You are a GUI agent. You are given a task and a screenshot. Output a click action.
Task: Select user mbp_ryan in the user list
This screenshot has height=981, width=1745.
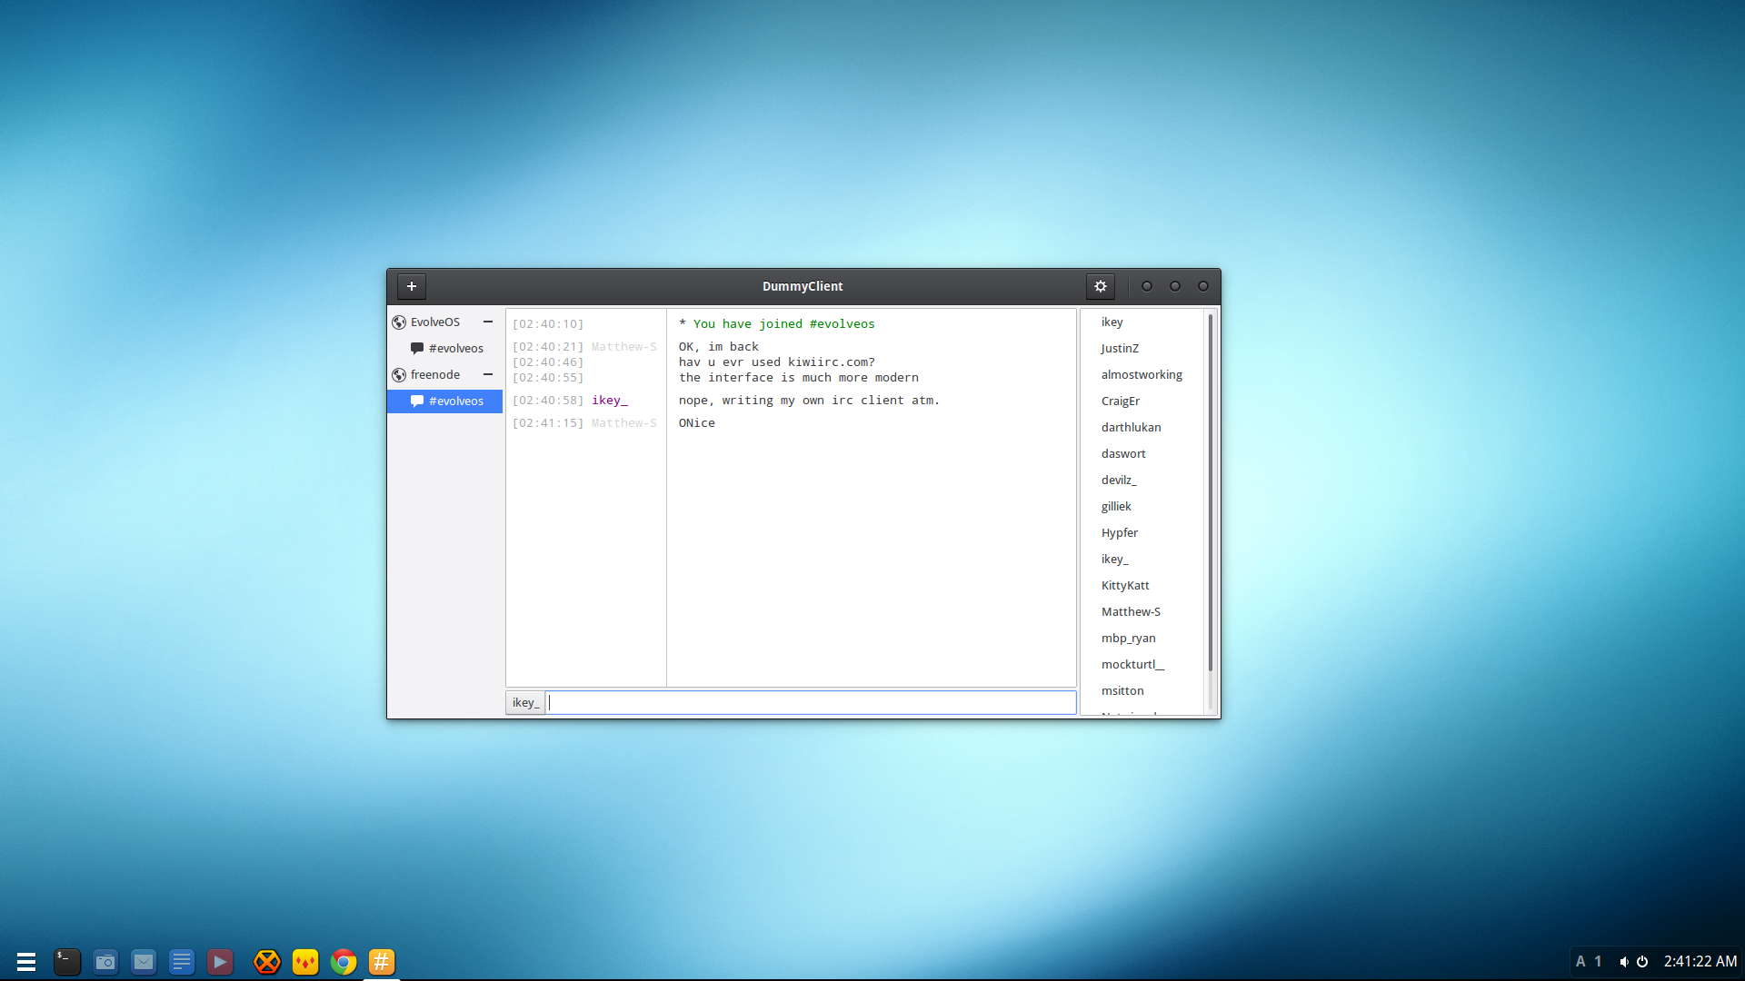click(1128, 639)
